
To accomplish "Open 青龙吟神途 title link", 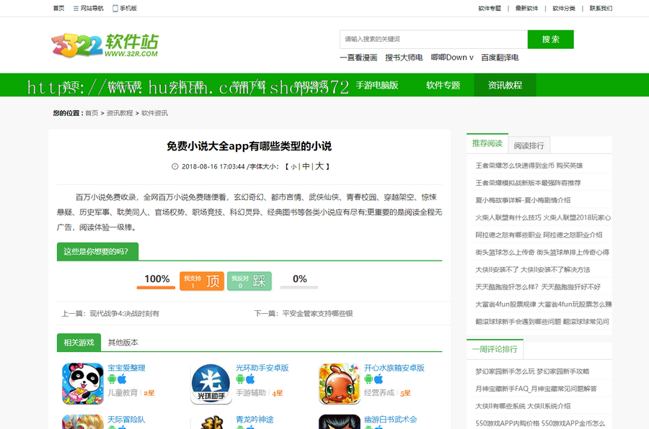I will [255, 420].
